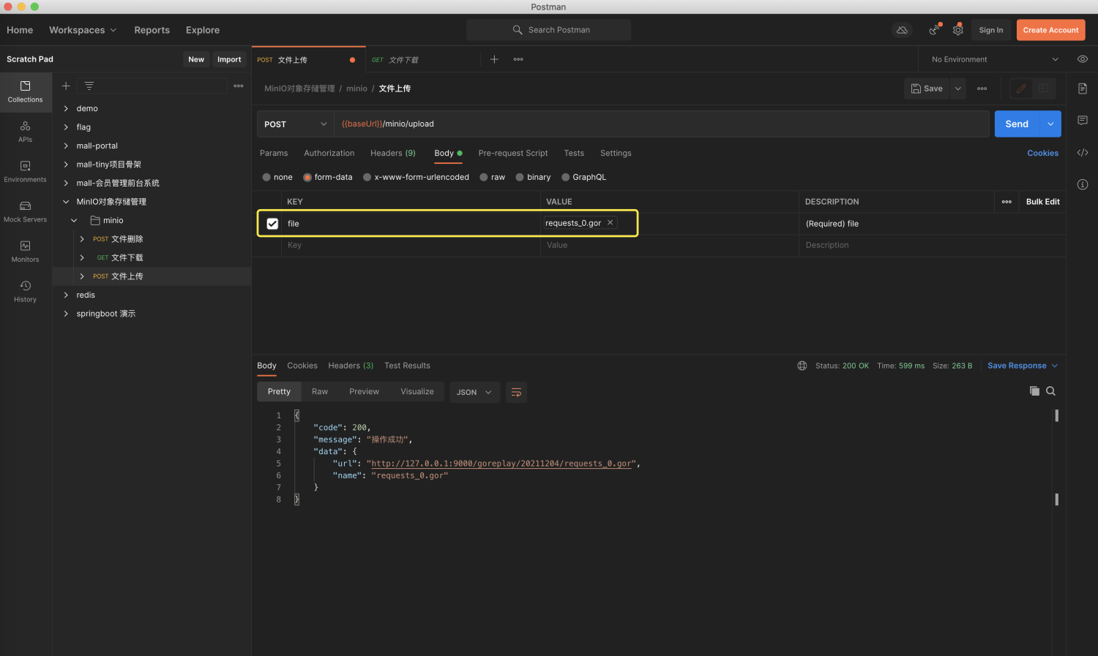
Task: Open the Workspaces dropdown menu
Action: tap(83, 30)
